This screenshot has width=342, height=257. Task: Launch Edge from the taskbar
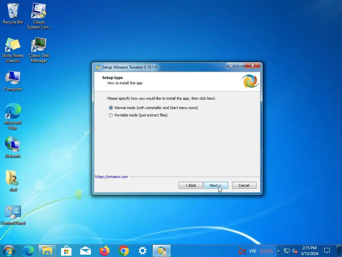(28, 251)
